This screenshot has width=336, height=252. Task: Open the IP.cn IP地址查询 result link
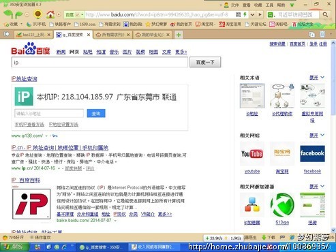(x=60, y=148)
